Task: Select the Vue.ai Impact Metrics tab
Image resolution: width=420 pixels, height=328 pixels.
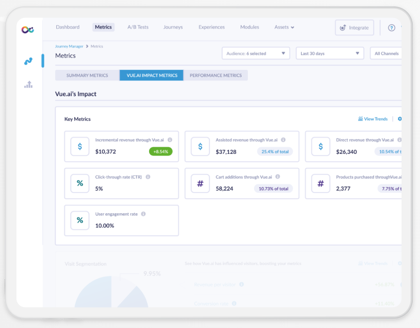Action: [151, 75]
